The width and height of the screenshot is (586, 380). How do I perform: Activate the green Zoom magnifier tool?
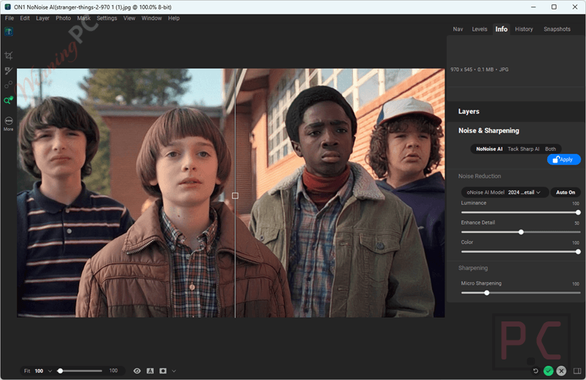click(x=8, y=100)
